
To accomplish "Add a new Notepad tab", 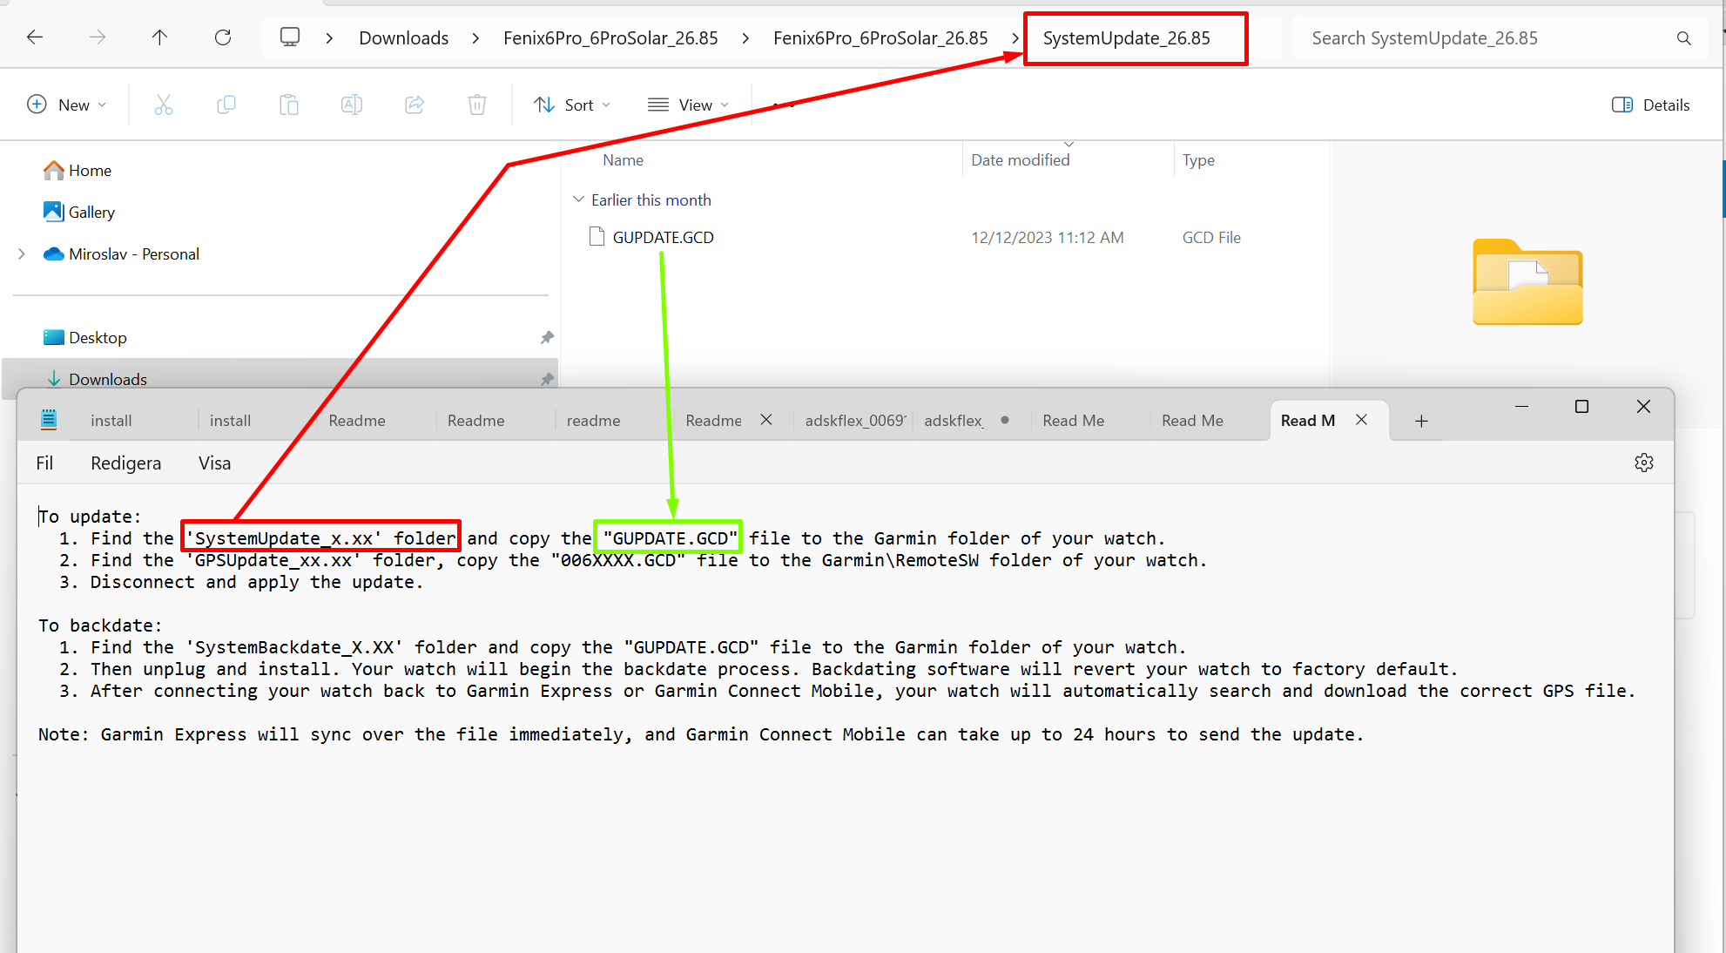I will (x=1421, y=421).
